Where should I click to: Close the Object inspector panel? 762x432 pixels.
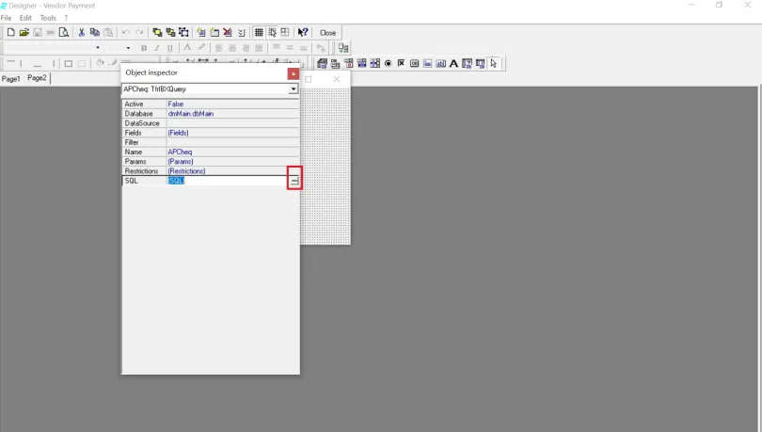tap(294, 72)
